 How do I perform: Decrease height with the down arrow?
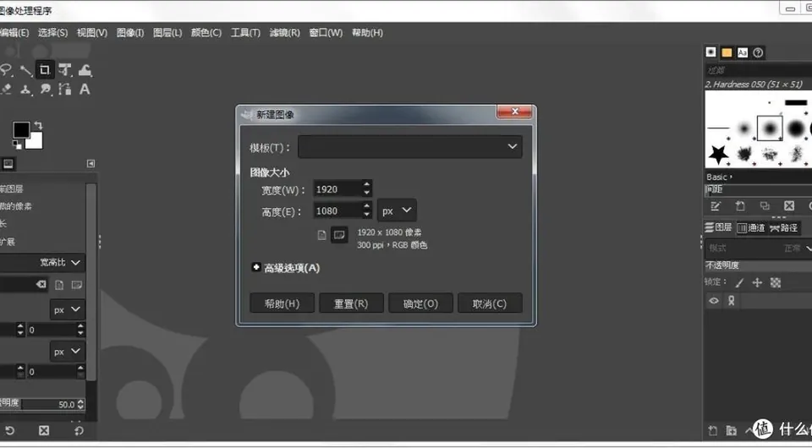click(366, 216)
